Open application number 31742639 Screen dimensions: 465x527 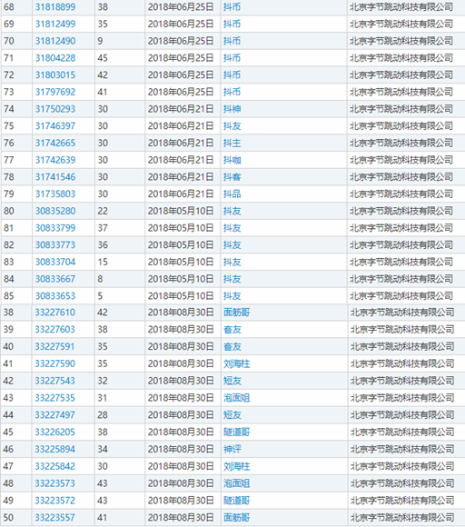(x=55, y=160)
